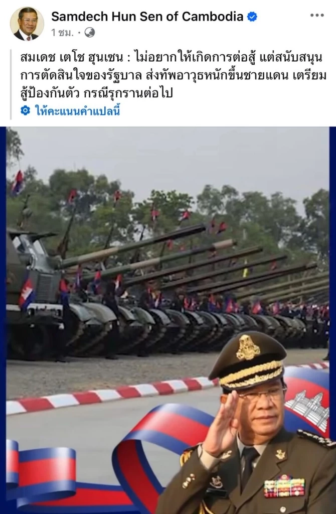Open the three-dot post options menu
The height and width of the screenshot is (514, 336).
tap(316, 16)
